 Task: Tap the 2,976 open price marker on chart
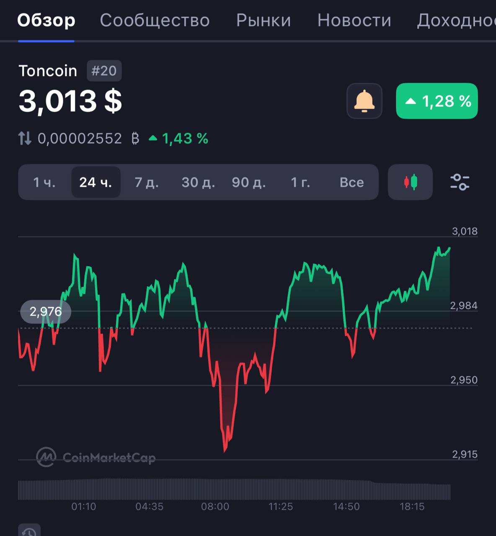(x=46, y=312)
